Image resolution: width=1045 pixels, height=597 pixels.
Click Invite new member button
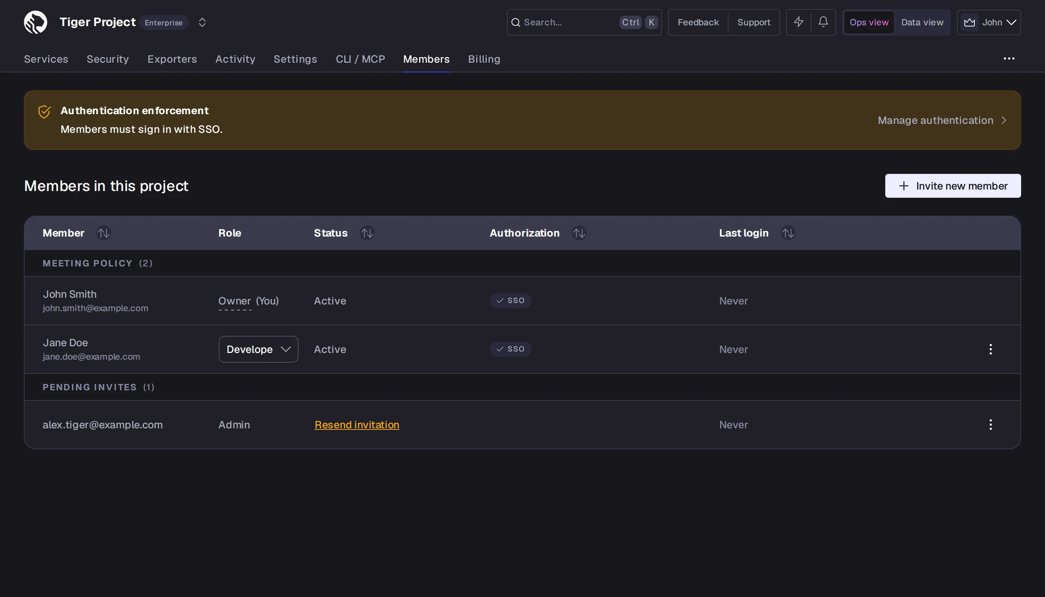(953, 186)
